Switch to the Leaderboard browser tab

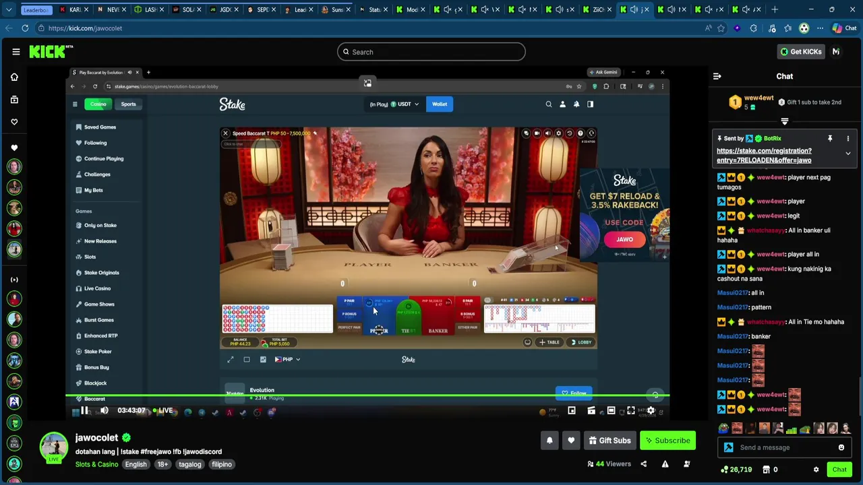(36, 9)
